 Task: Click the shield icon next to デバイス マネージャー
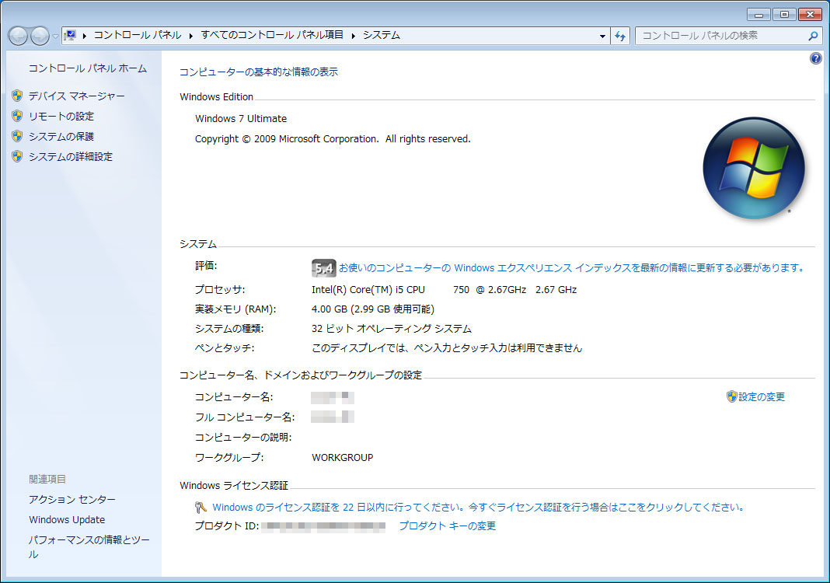pyautogui.click(x=17, y=96)
